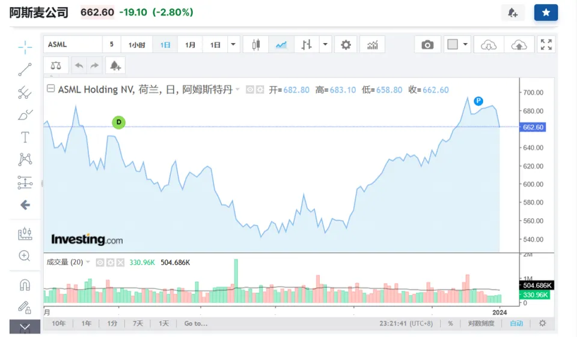Open chart settings gear in top toolbar
Image resolution: width=577 pixels, height=337 pixels.
(345, 45)
